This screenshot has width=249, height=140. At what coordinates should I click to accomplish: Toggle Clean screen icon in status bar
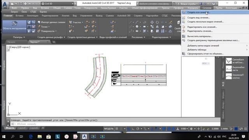(241, 129)
